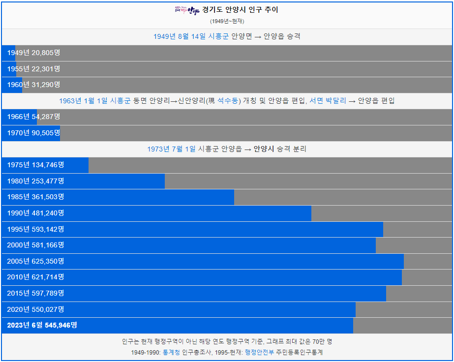Click the Anyang city logo image

(x=187, y=10)
